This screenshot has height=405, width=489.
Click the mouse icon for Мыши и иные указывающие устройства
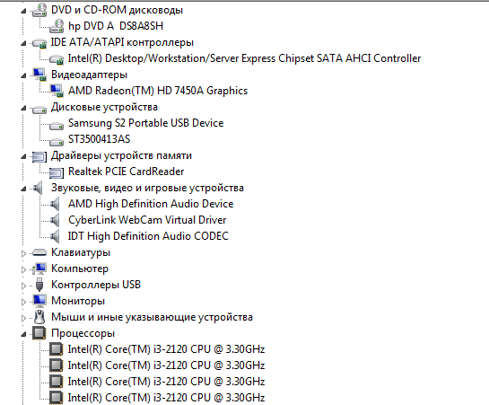[39, 317]
